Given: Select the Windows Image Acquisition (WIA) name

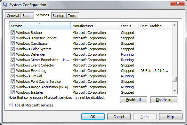Looking at the screenshot, I should click(42, 87).
